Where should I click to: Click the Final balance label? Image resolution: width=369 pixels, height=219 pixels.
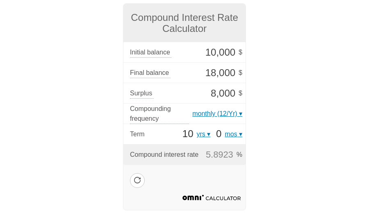150,73
